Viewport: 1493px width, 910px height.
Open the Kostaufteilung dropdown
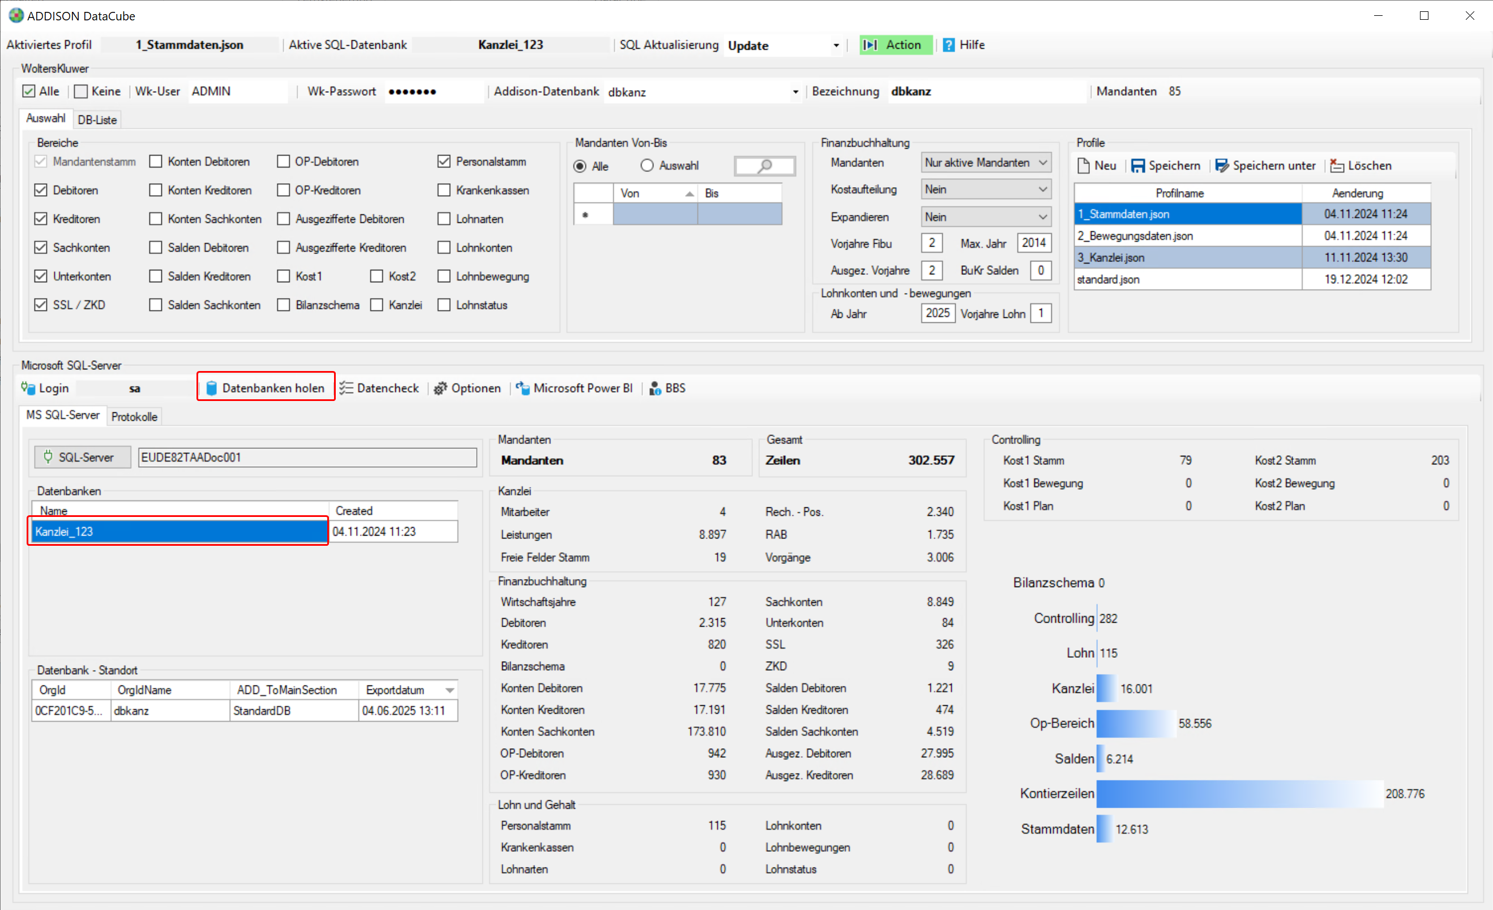click(x=986, y=189)
